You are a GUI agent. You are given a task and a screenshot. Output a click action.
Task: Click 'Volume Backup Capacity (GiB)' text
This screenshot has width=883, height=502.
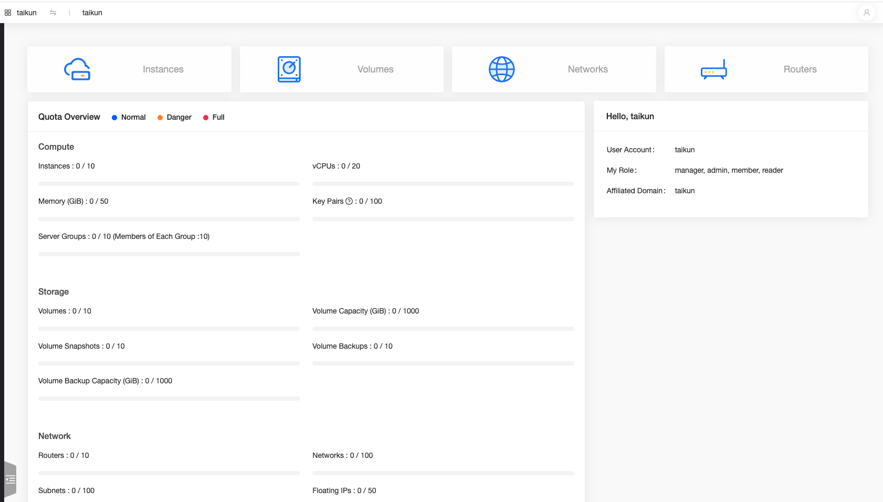click(x=89, y=381)
